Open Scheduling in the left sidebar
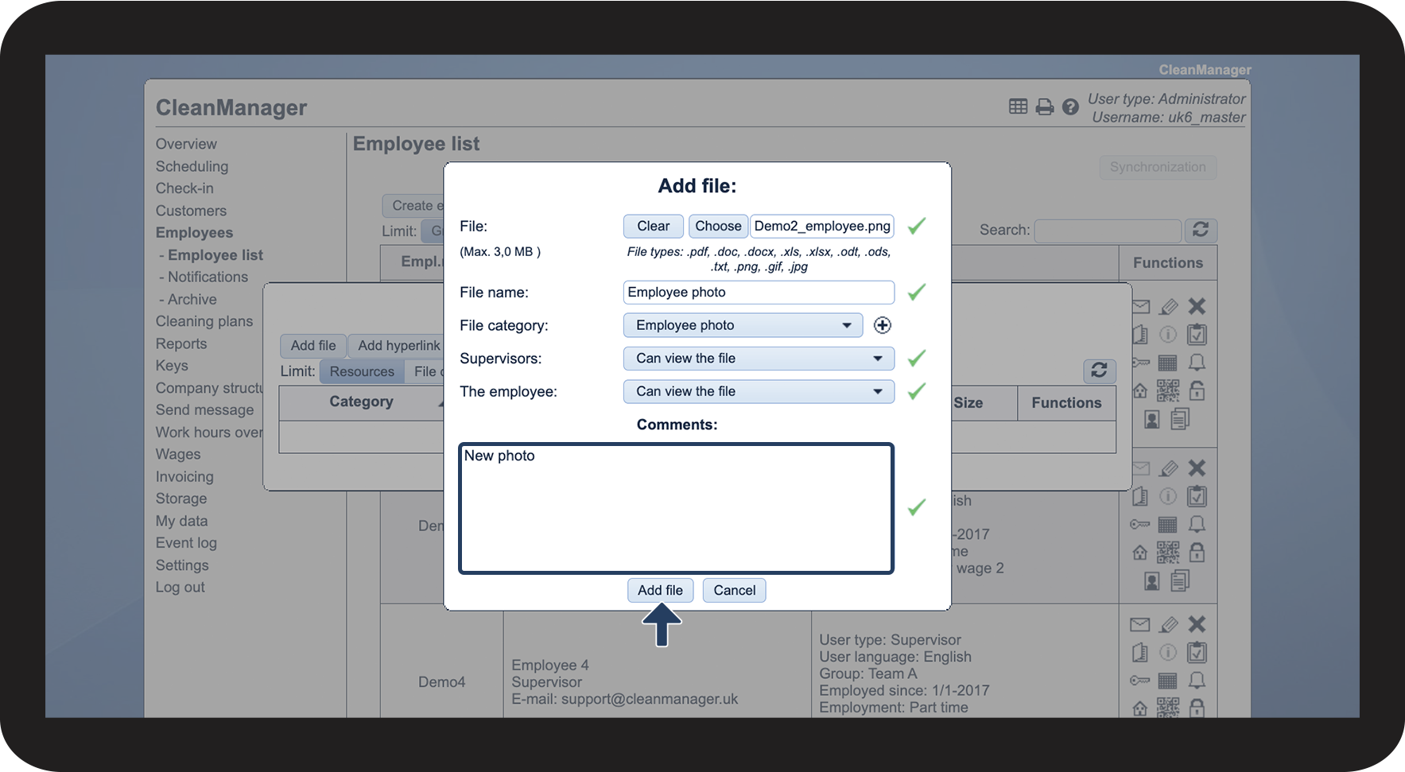The width and height of the screenshot is (1405, 772). pyautogui.click(x=192, y=166)
